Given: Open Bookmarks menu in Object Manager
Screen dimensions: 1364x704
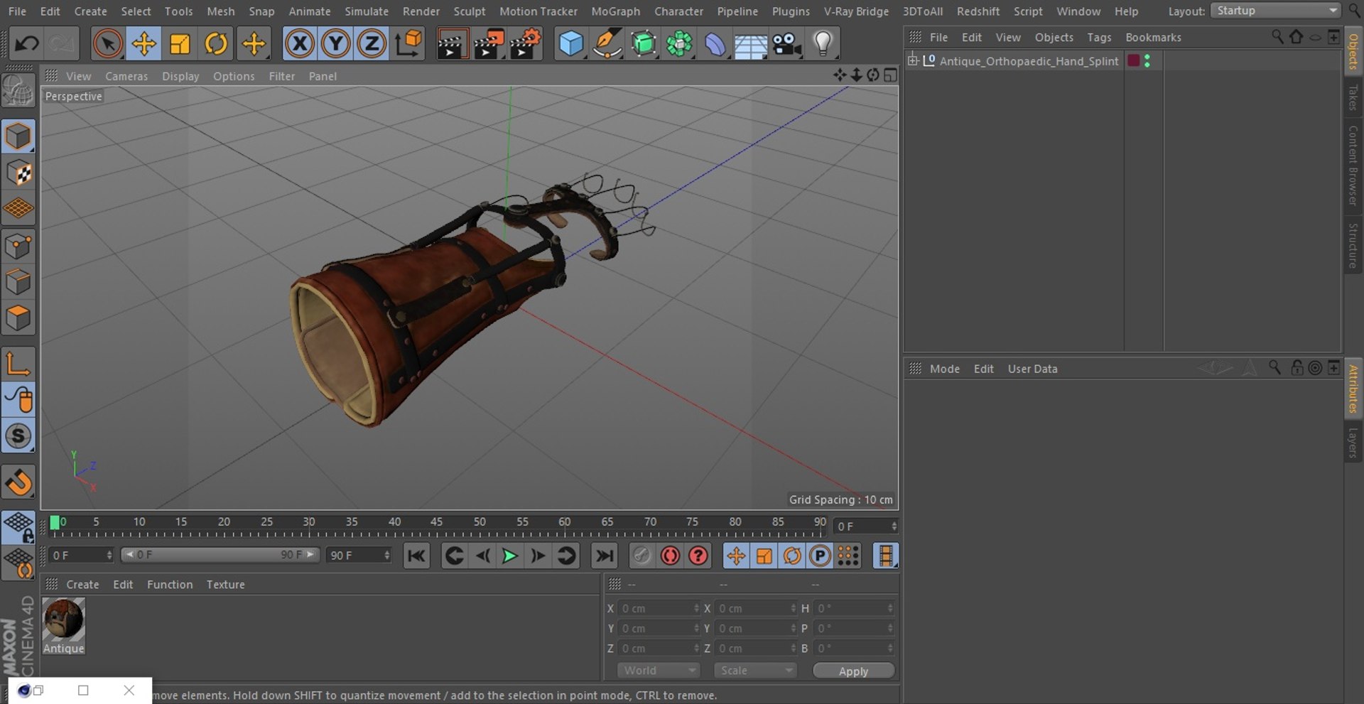Looking at the screenshot, I should tap(1153, 38).
